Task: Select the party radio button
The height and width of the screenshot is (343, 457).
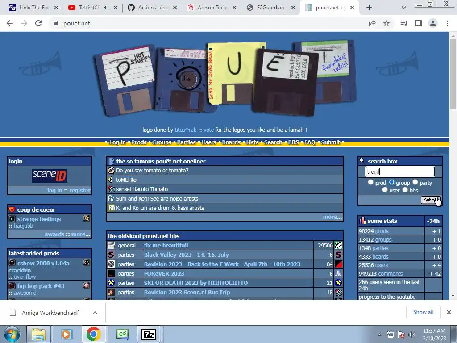Action: (415, 182)
